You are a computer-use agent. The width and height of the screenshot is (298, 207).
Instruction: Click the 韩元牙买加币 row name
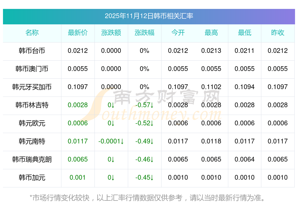[x=32, y=87]
